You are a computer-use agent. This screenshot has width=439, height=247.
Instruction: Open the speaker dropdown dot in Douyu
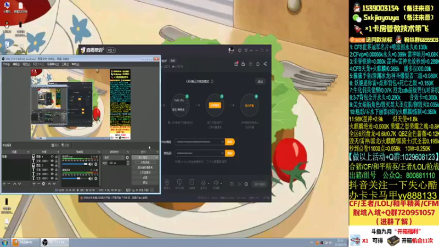(221, 183)
